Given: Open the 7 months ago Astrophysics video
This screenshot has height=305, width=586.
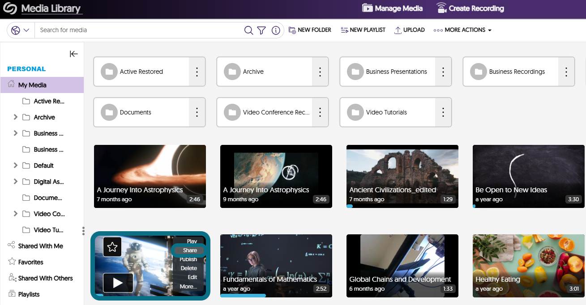Looking at the screenshot, I should [150, 176].
